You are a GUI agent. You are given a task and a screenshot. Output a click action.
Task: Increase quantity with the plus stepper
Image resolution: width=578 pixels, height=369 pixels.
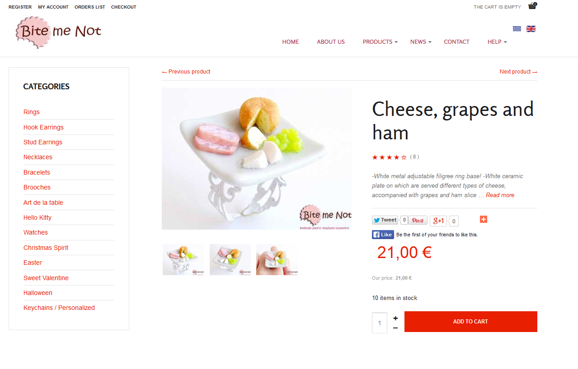point(395,318)
